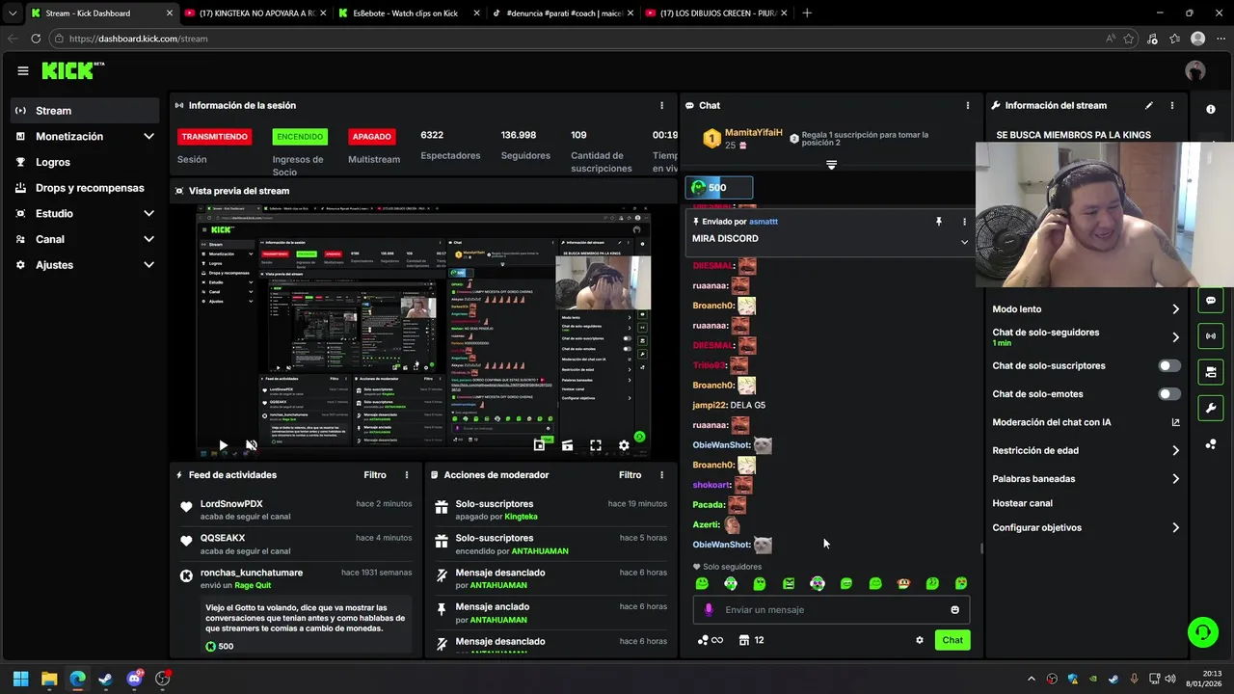This screenshot has width=1234, height=694.
Task: Expand the pinned MIRA DISCORD message
Action: tap(964, 242)
